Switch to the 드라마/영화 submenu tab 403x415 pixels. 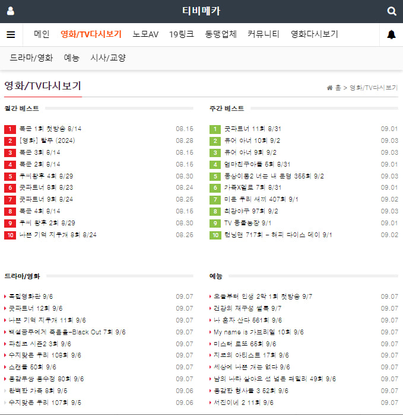coord(31,58)
